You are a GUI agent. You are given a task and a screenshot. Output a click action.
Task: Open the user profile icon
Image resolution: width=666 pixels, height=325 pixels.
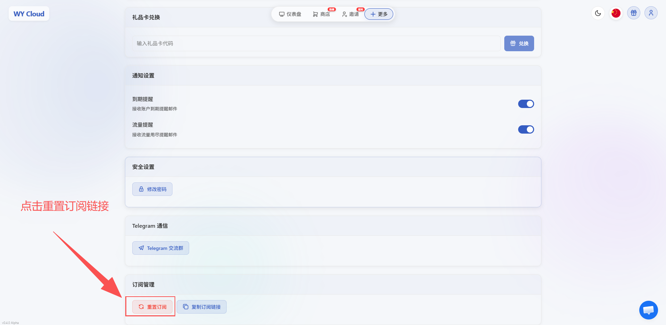pos(651,13)
